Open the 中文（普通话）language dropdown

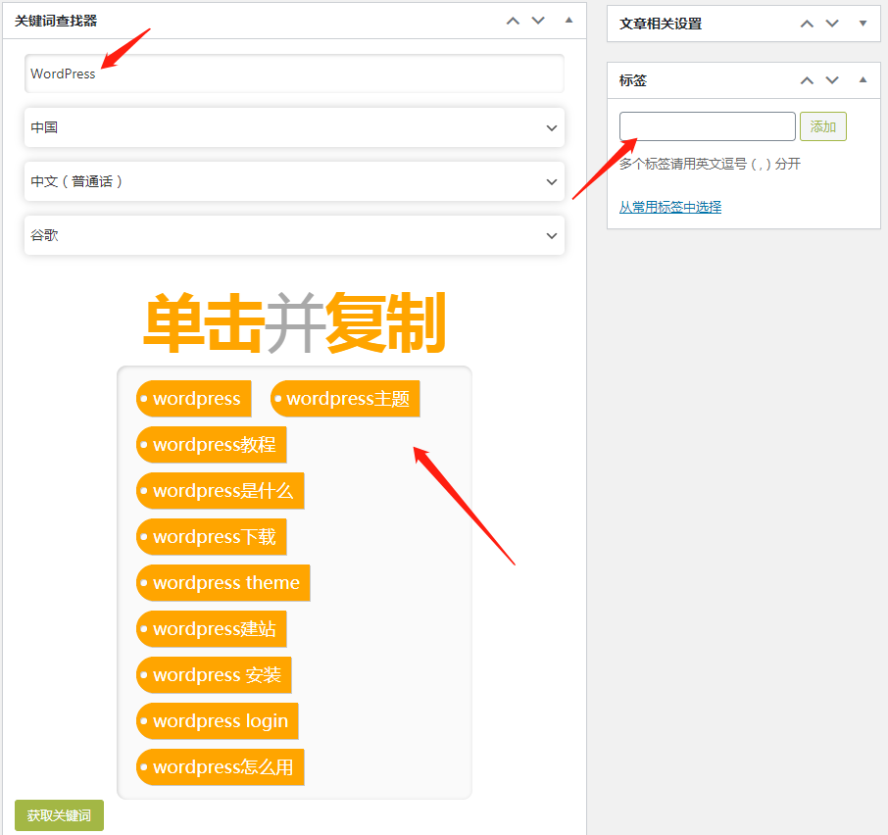(x=294, y=181)
